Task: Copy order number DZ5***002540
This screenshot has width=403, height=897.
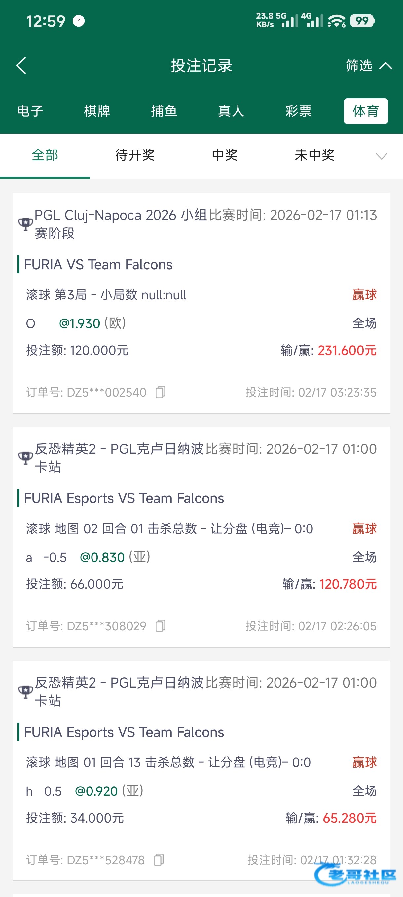Action: [x=160, y=392]
